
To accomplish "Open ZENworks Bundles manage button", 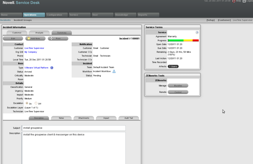I will pos(178,86).
